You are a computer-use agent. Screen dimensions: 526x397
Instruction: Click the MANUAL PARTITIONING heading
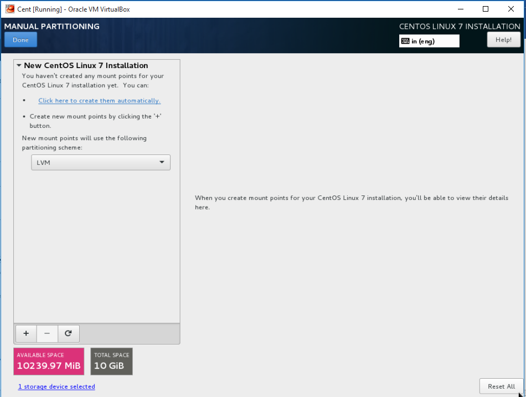pyautogui.click(x=51, y=26)
